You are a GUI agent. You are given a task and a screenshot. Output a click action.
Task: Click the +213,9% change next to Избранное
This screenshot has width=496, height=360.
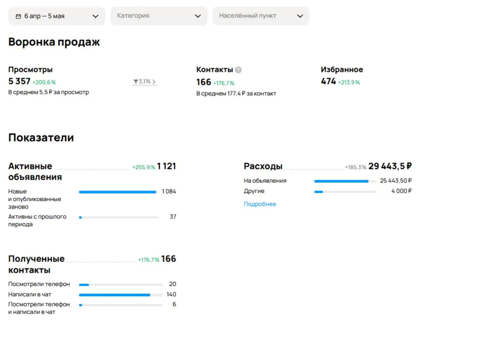point(349,82)
